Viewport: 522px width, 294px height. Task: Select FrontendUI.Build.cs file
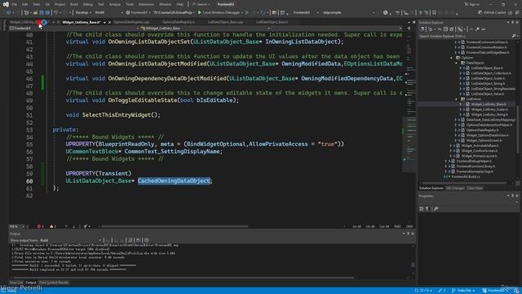point(466,176)
